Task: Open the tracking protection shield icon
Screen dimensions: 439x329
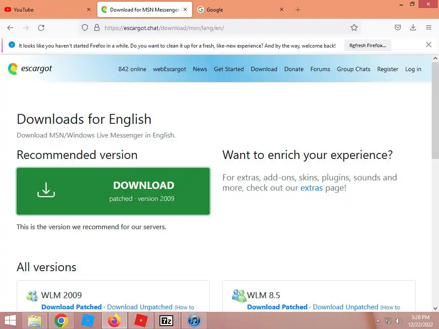Action: click(x=85, y=28)
